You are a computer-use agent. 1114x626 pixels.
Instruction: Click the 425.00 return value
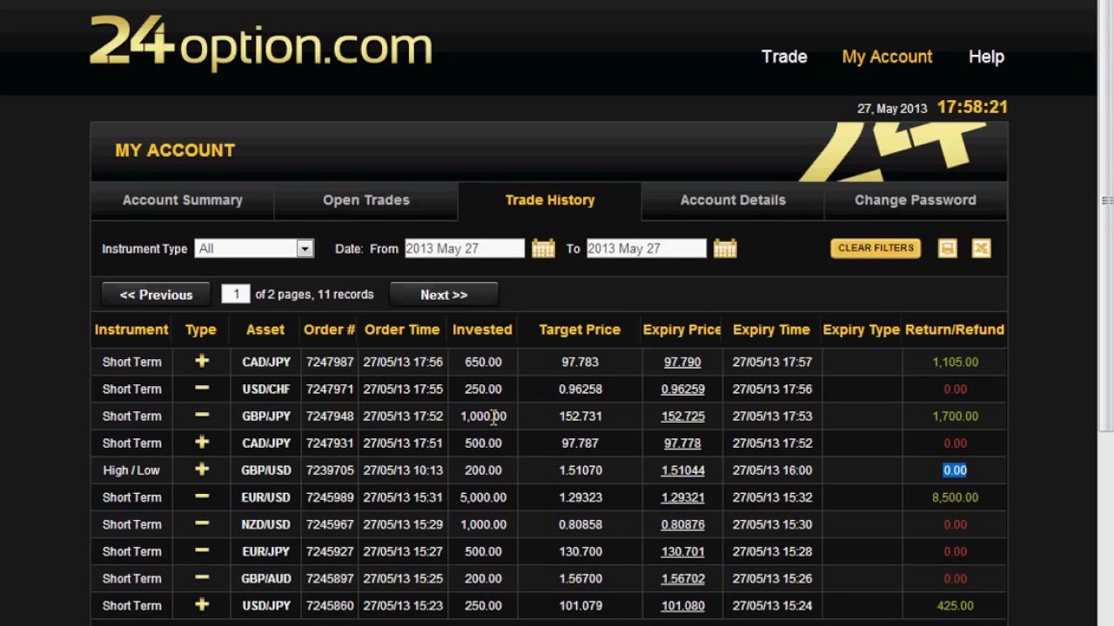[x=955, y=605]
